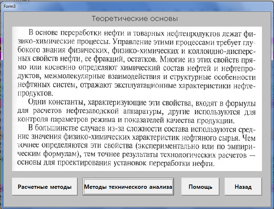Click the Form3 window title

pyautogui.click(x=10, y=6)
